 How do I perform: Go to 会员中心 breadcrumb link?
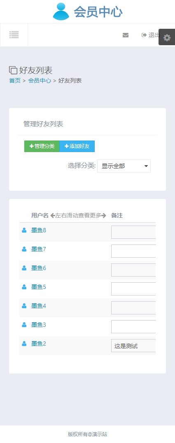tap(40, 81)
